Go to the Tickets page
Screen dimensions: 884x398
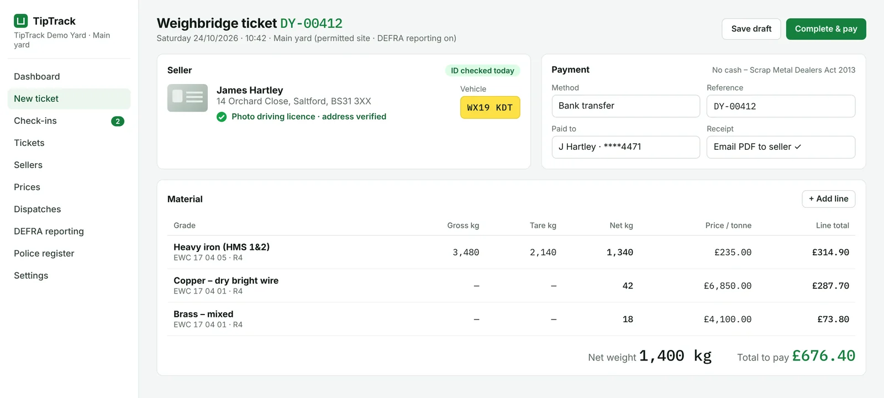tap(69, 143)
